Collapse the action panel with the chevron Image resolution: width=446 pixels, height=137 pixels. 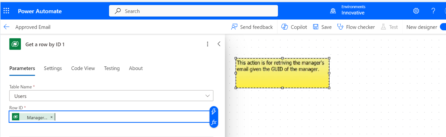coord(219,44)
